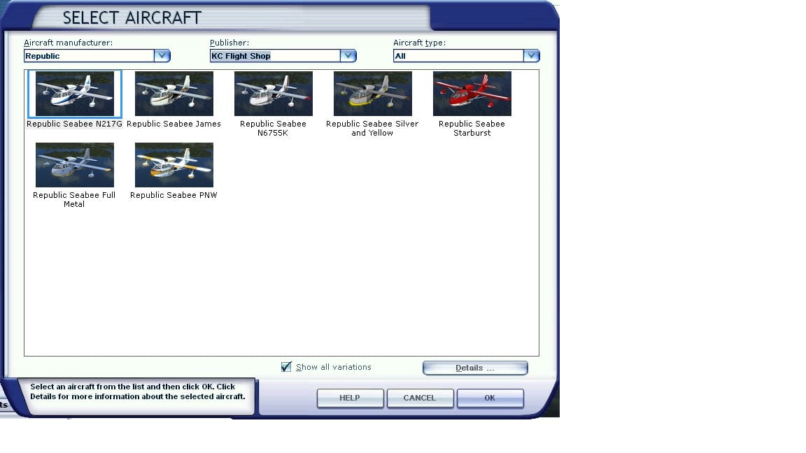This screenshot has height=453, width=806.
Task: Select the Republic Seabee Full Metal image
Action: click(74, 165)
